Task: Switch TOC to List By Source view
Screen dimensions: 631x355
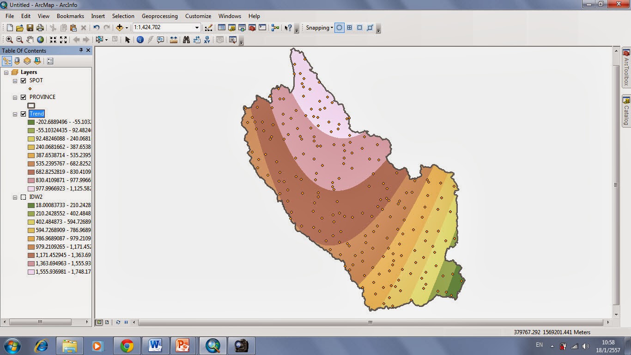Action: (17, 61)
